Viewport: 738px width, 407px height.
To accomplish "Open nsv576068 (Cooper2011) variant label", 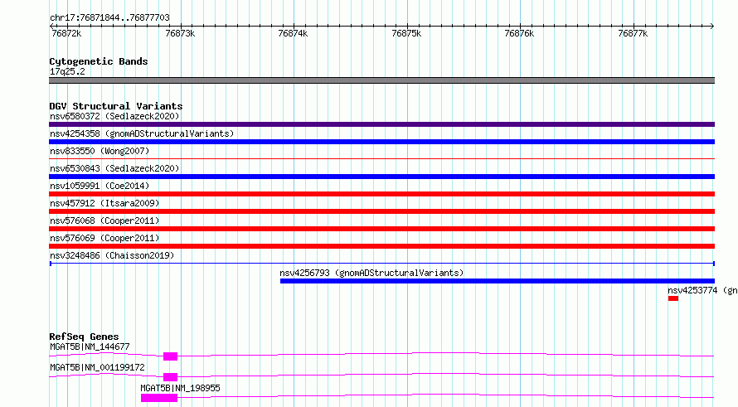I will coord(104,220).
